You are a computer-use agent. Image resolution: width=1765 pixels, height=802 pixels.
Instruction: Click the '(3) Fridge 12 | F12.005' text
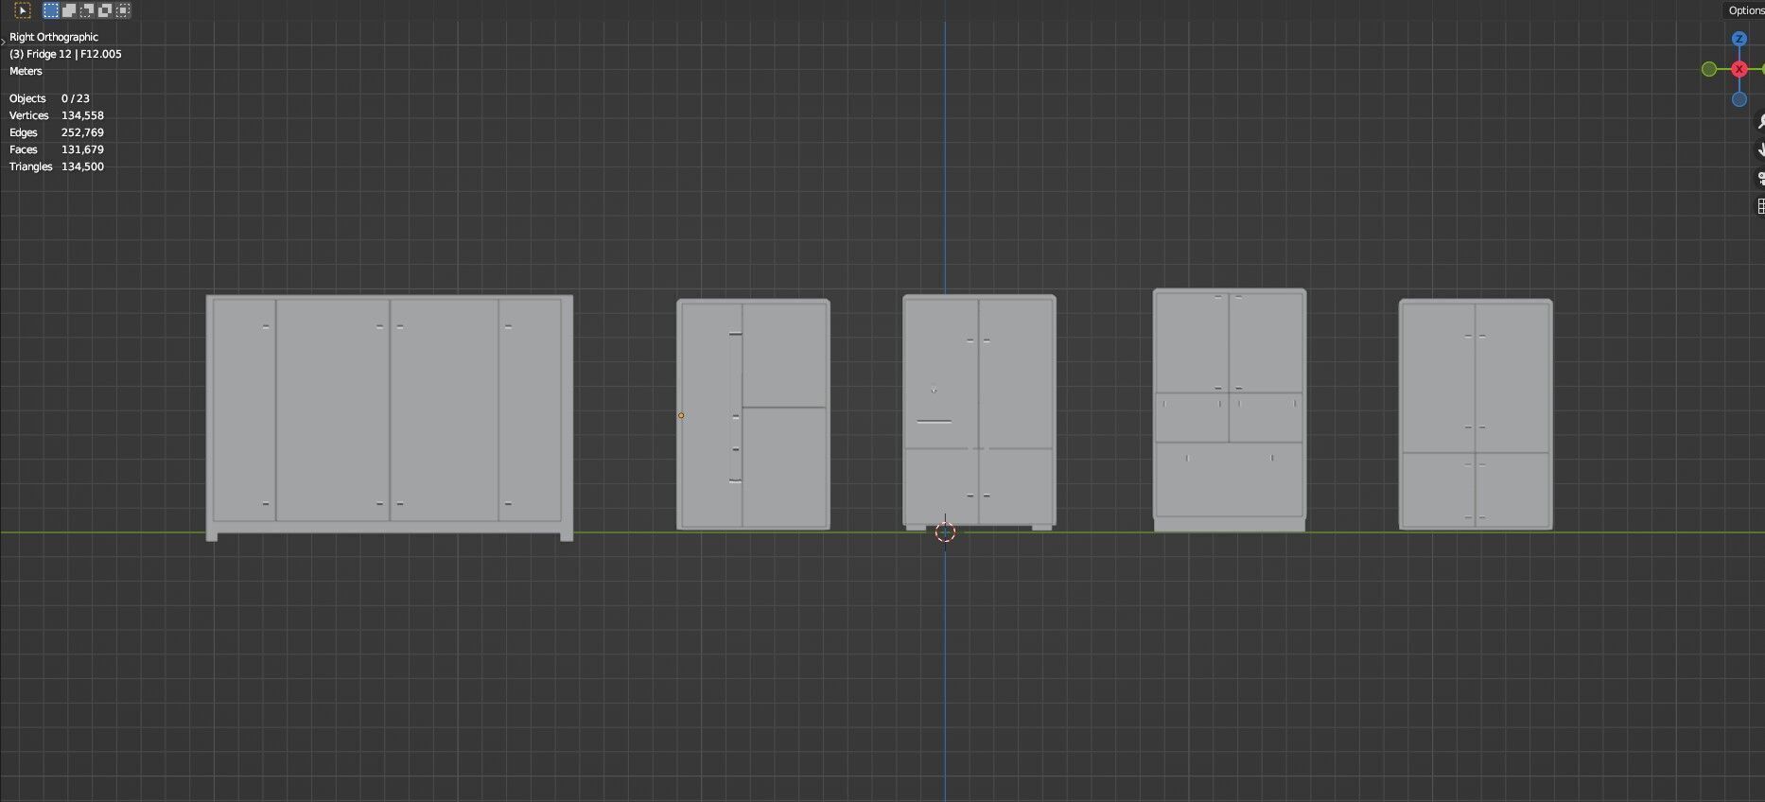(65, 54)
